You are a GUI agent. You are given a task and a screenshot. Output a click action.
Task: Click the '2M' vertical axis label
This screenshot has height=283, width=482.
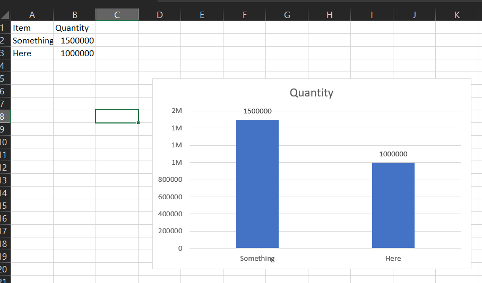(x=177, y=111)
